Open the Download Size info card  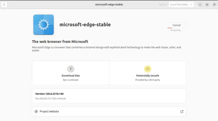point(71,73)
